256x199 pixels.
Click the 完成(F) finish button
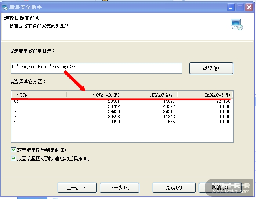click(x=174, y=188)
